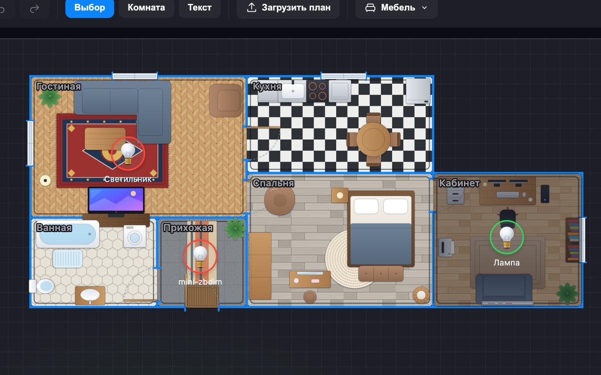Select the gray corner sofa in Гостиная

pos(123,111)
